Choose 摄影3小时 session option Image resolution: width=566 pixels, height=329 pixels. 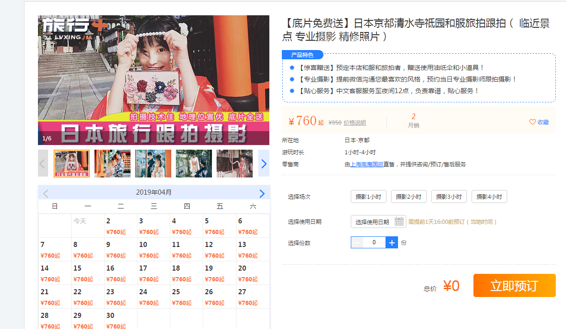pyautogui.click(x=449, y=197)
